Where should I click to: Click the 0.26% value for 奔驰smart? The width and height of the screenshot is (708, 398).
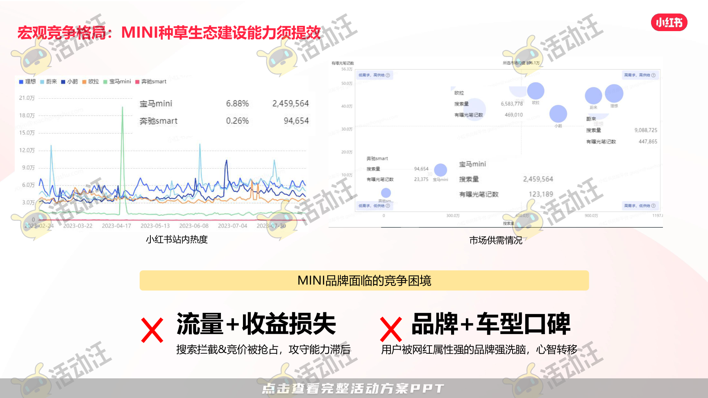click(x=238, y=121)
